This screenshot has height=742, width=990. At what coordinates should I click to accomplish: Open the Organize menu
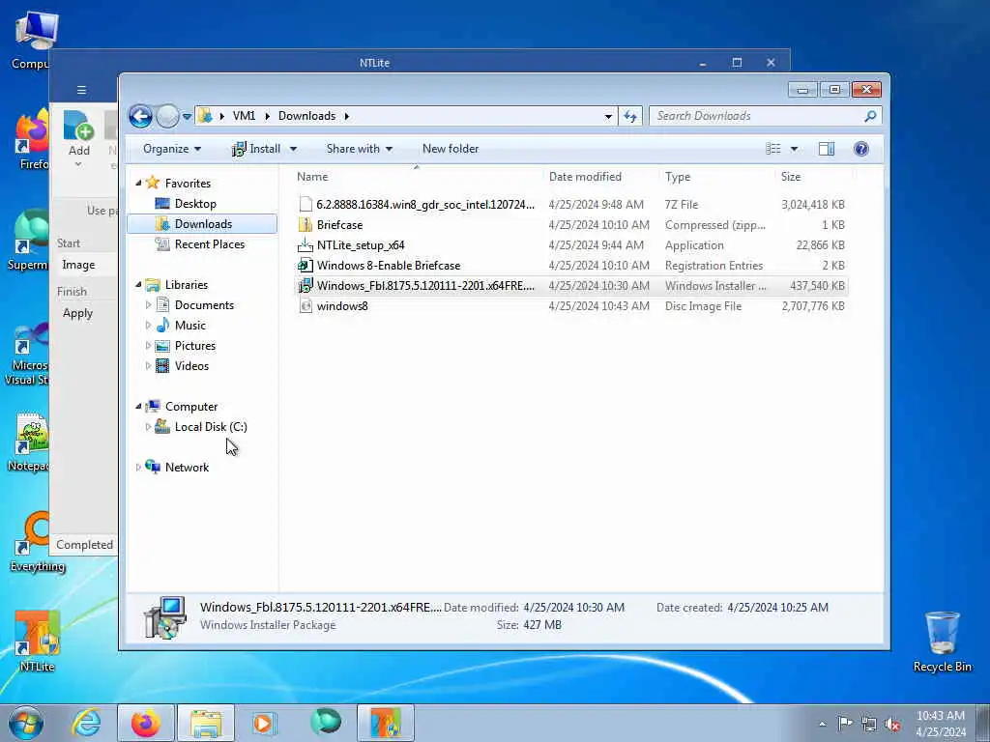click(172, 149)
